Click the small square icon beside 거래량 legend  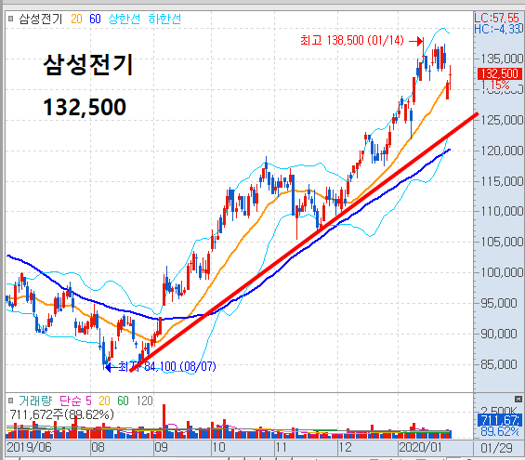tap(11, 401)
